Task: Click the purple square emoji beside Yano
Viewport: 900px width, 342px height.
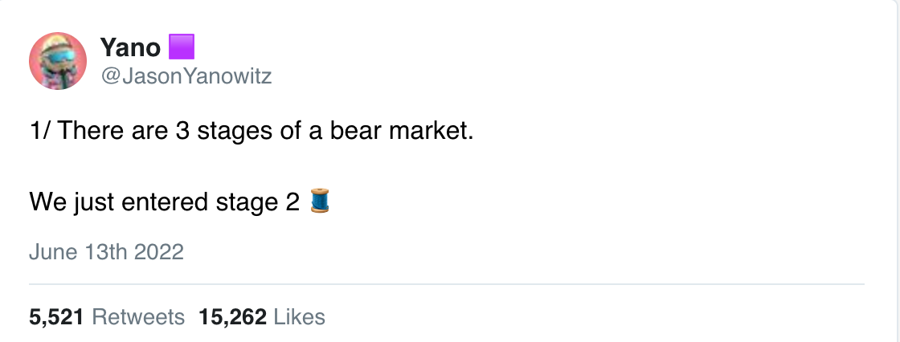Action: 182,47
